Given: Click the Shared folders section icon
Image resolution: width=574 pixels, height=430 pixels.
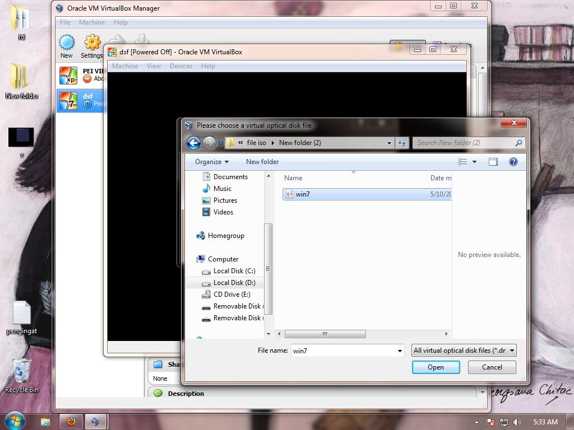Looking at the screenshot, I should coord(158,364).
